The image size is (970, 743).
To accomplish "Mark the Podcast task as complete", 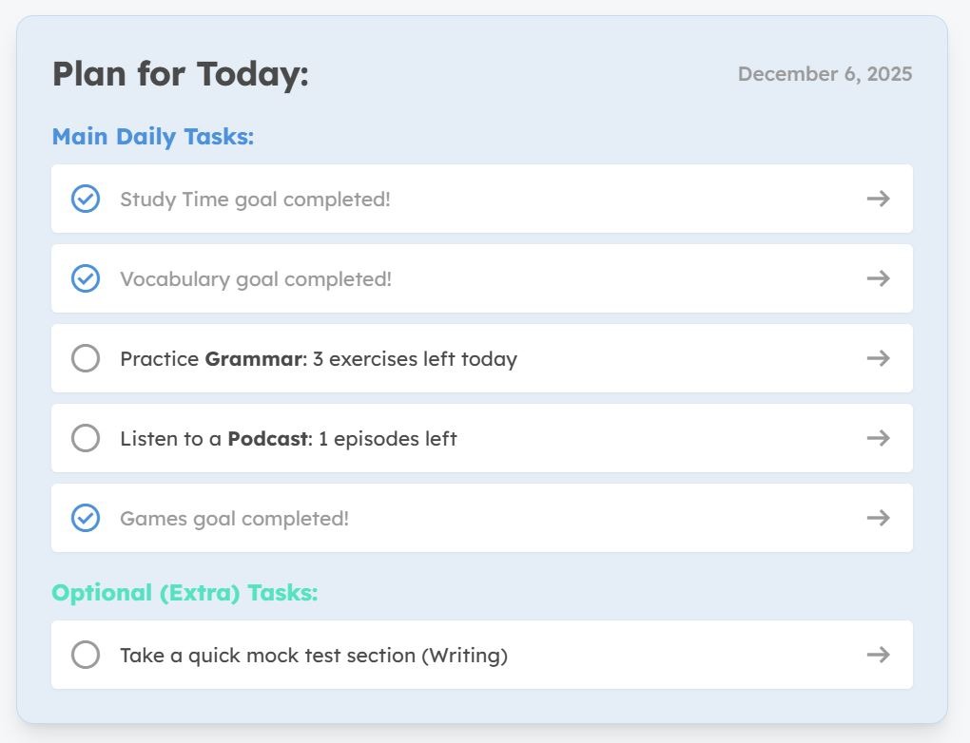I will point(86,438).
